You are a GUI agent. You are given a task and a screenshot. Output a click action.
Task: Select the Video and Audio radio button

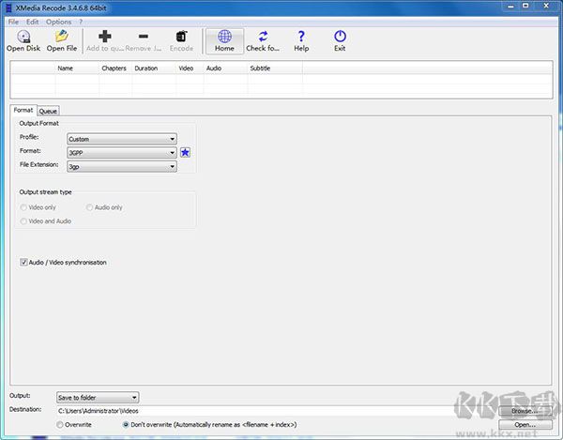[x=23, y=221]
